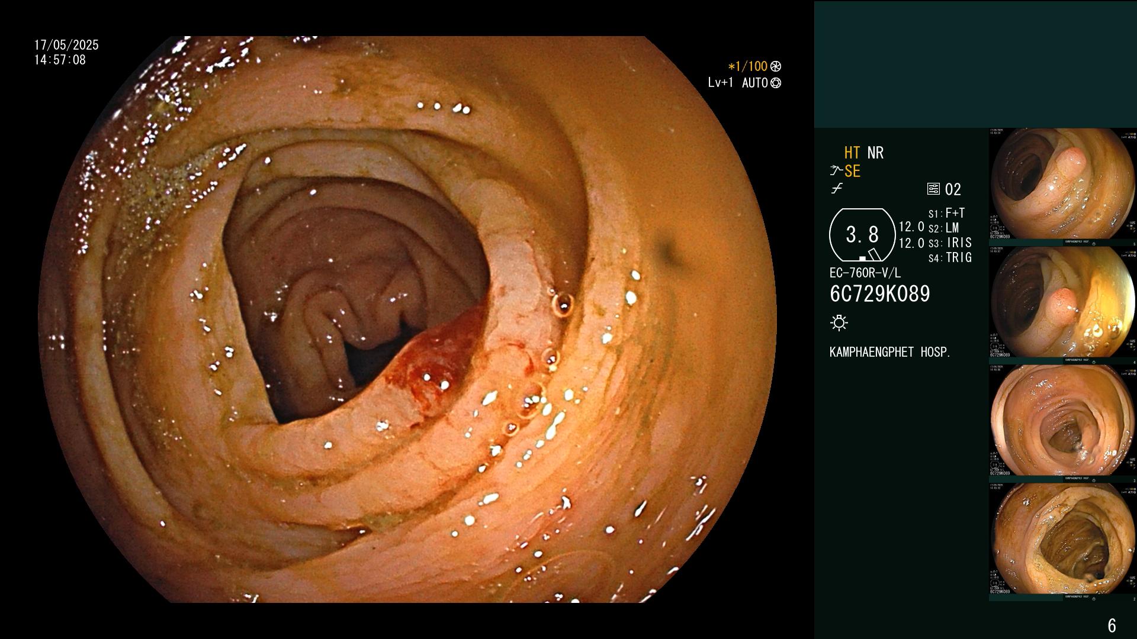Click the slashed f-shaped icon below SE
1137x639 pixels.
click(x=837, y=189)
